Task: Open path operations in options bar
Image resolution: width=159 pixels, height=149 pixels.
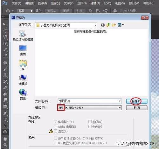Action: 91,11
